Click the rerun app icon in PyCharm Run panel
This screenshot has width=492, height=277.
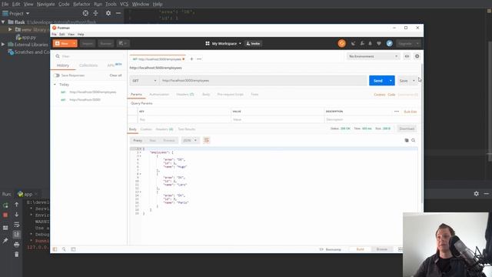pyautogui.click(x=5, y=205)
